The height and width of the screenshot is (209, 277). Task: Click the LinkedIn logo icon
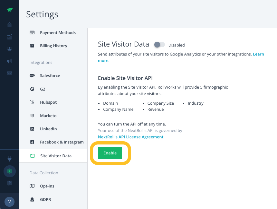point(32,129)
